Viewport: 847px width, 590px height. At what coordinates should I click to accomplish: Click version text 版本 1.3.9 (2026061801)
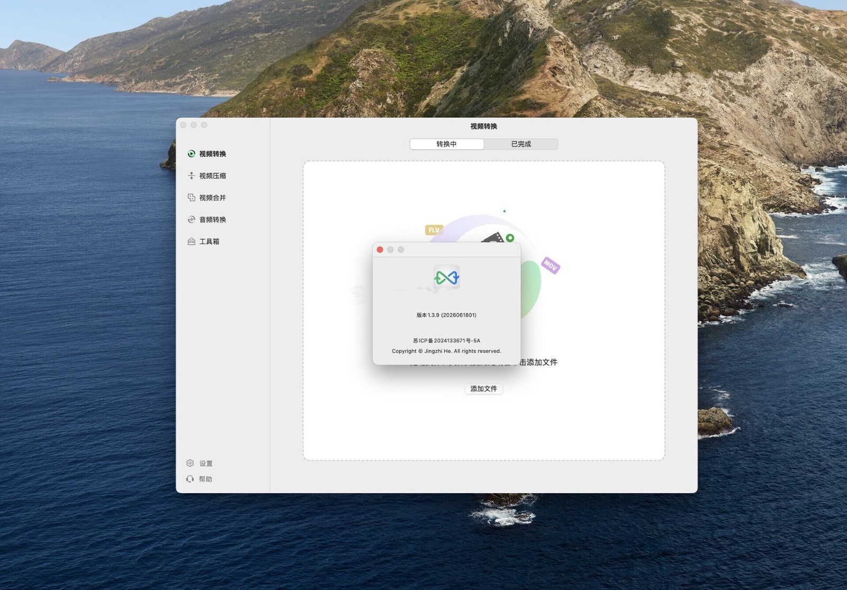click(x=446, y=315)
